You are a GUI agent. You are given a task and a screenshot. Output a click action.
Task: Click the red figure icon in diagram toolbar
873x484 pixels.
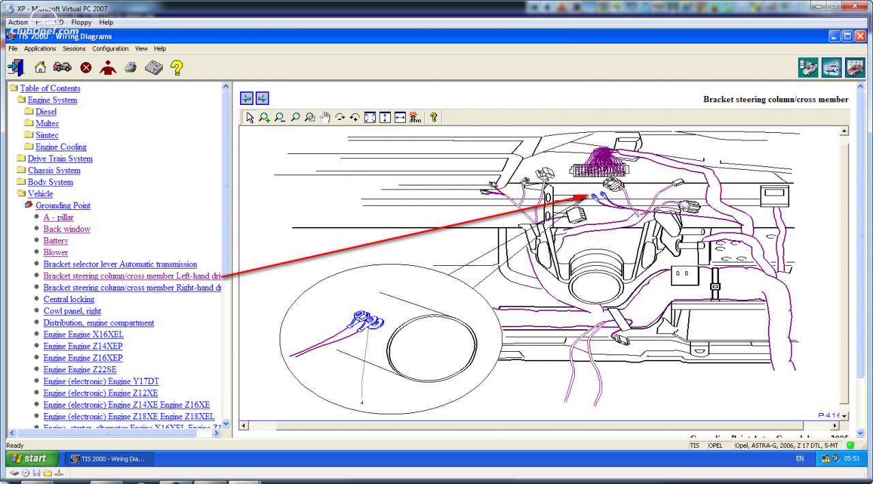pos(415,117)
